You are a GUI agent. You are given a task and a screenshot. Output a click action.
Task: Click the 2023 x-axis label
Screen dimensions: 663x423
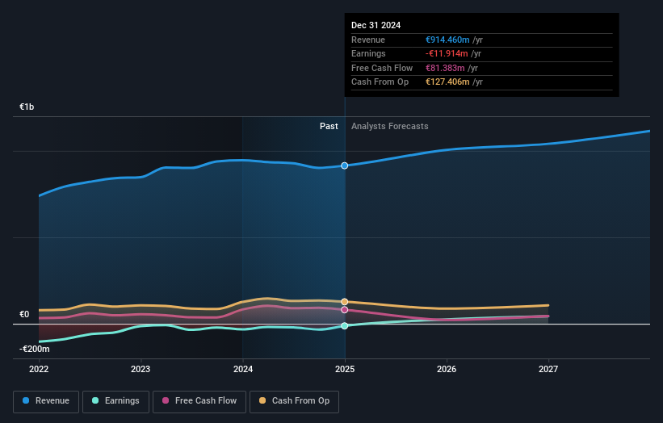[141, 369]
